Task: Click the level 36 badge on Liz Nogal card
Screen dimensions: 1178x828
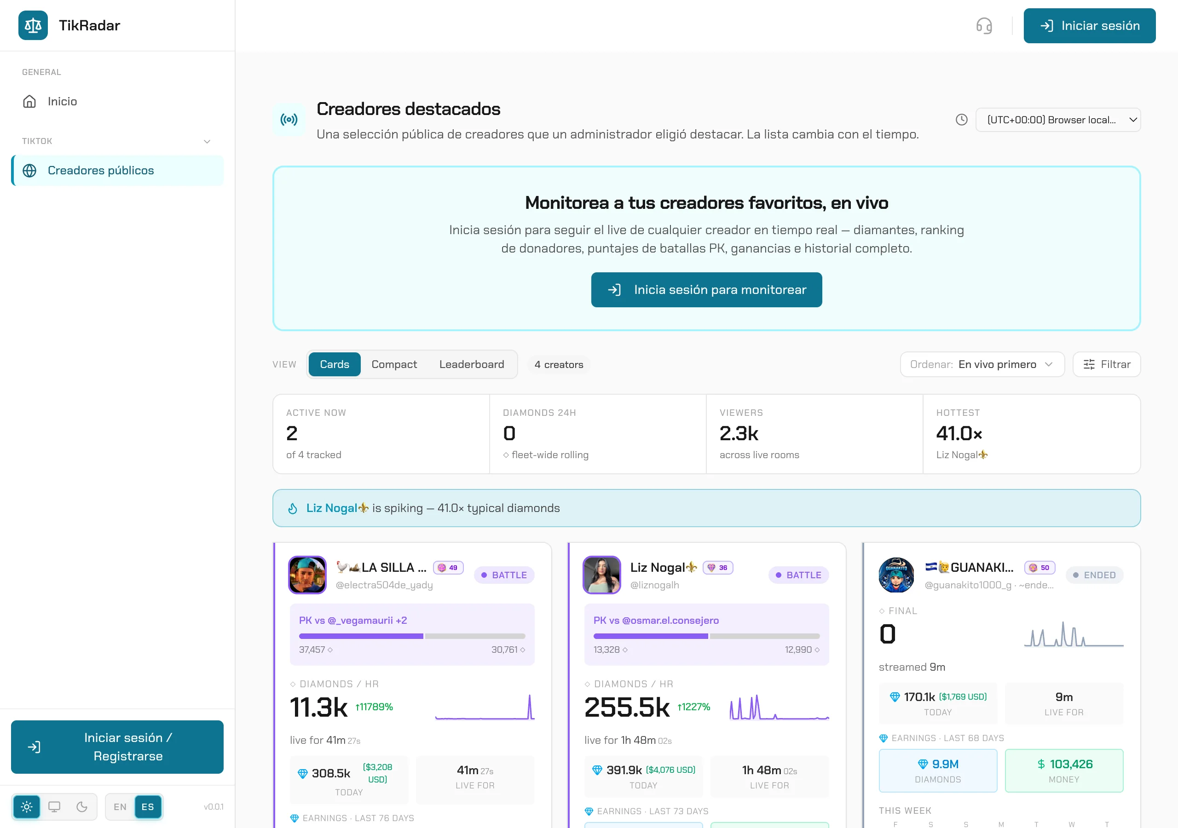Action: [x=718, y=568]
